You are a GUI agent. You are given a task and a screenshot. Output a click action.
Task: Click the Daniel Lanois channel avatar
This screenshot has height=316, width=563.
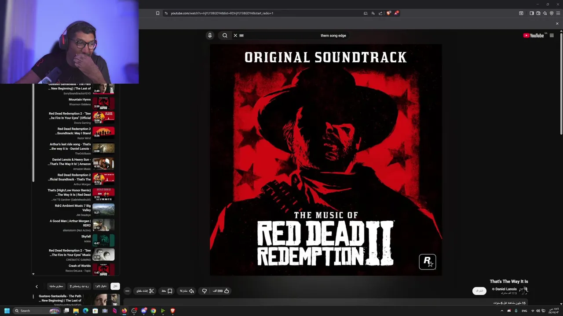[523, 290]
